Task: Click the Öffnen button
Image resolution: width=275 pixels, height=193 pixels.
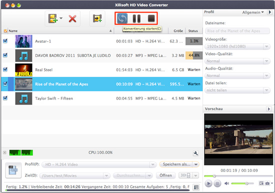Action: pos(165,175)
